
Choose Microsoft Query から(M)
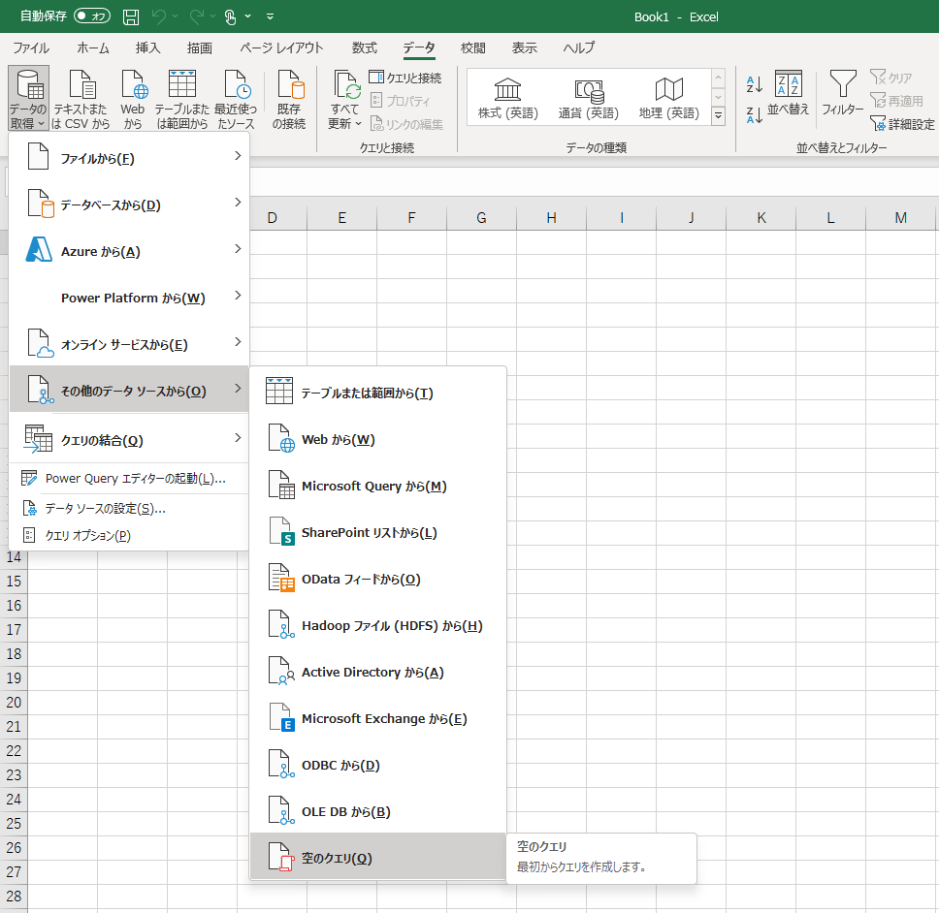[378, 486]
